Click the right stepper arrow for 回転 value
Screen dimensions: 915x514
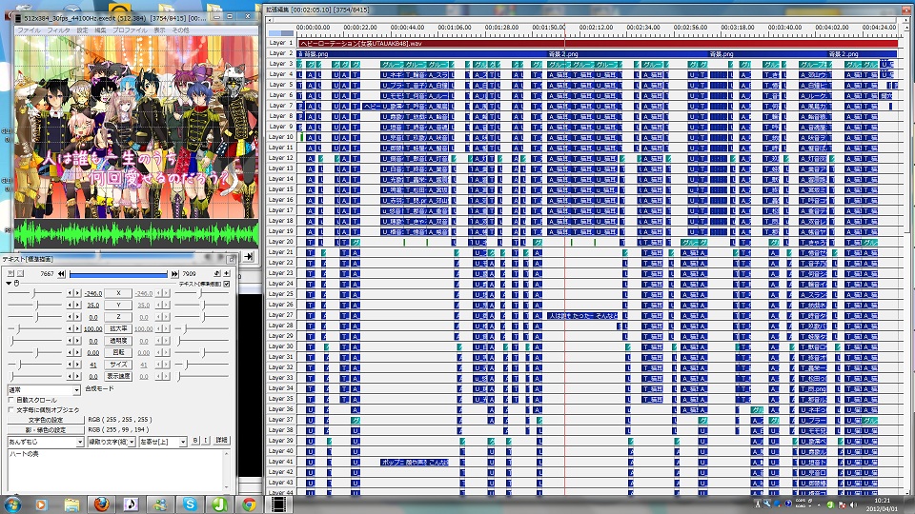click(x=77, y=352)
